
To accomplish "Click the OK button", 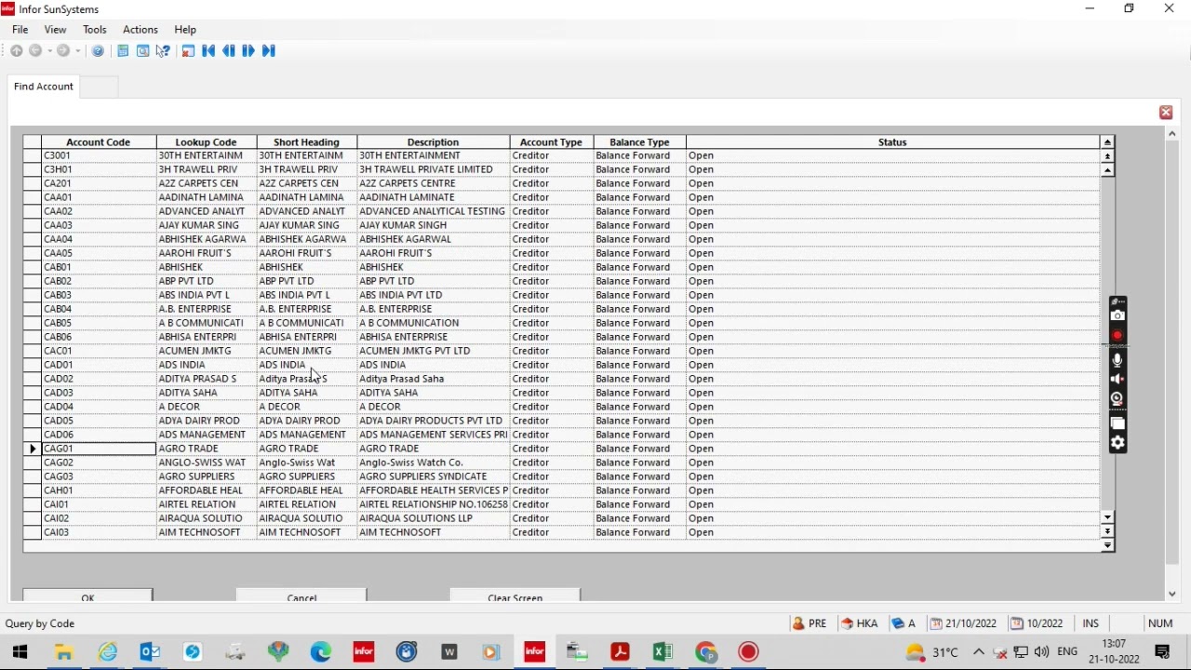I will 88,596.
